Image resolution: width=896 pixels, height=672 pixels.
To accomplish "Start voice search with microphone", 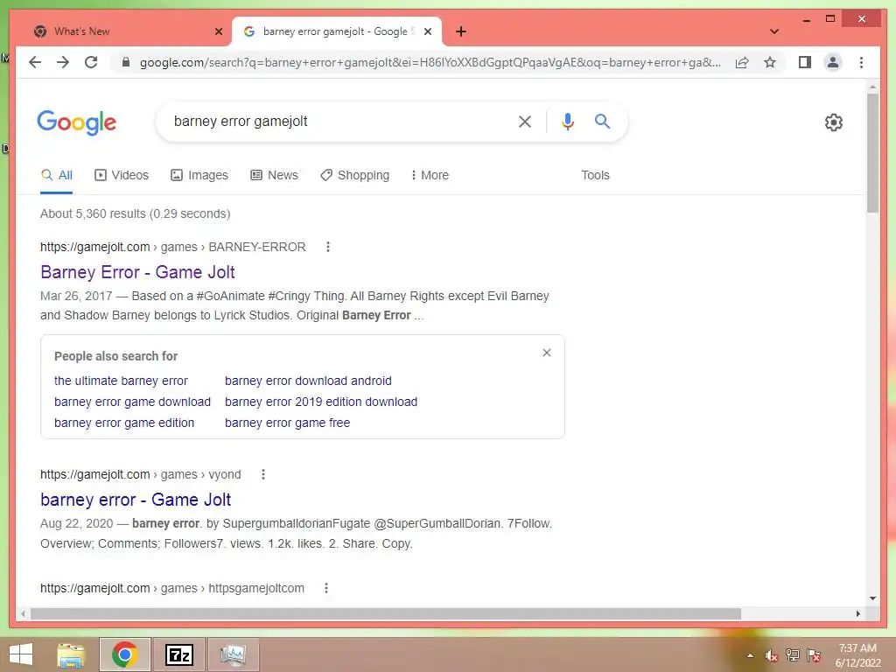I will tap(567, 121).
